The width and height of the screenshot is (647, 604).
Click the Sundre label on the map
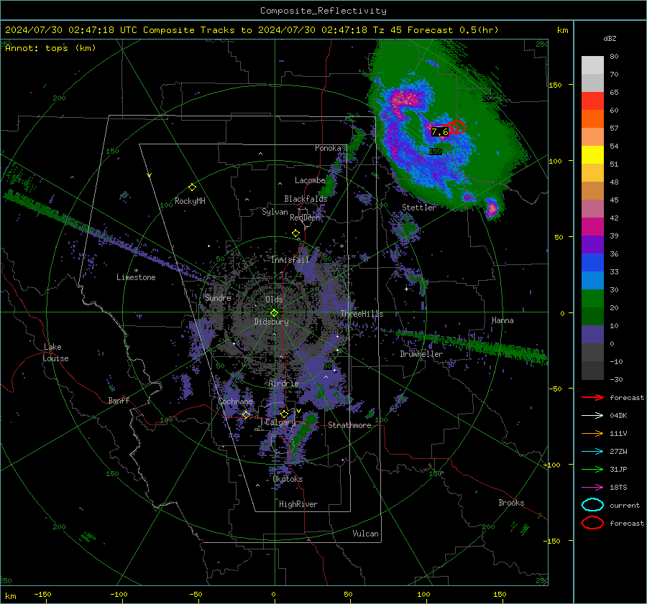coord(218,297)
